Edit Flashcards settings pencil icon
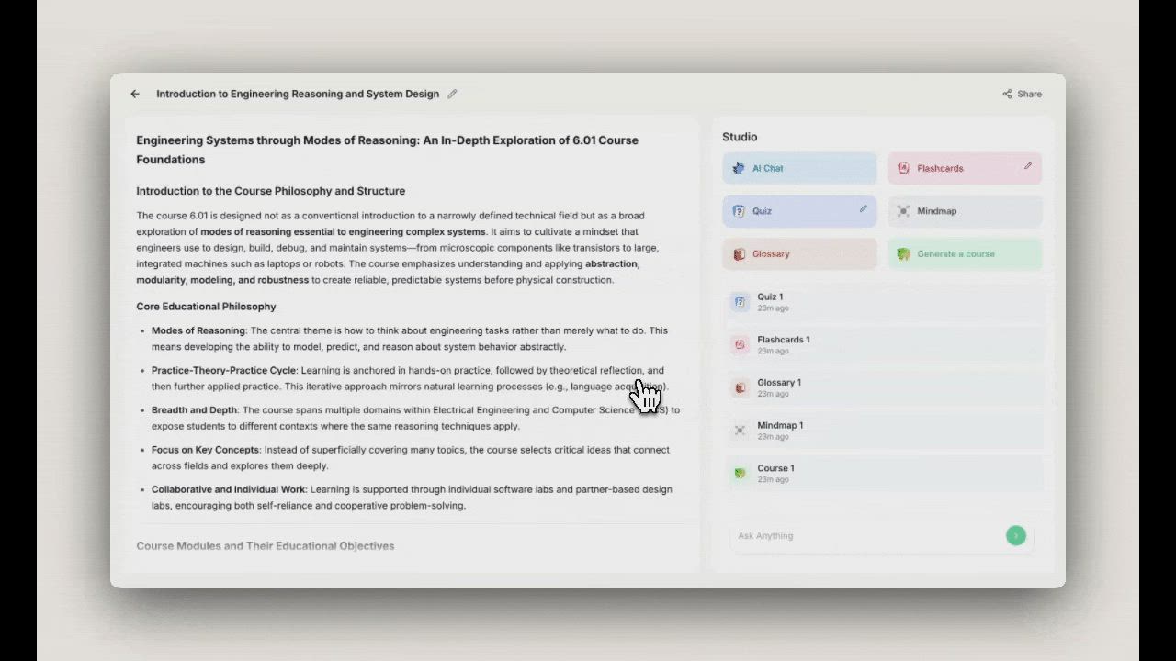1176x661 pixels. pyautogui.click(x=1028, y=166)
